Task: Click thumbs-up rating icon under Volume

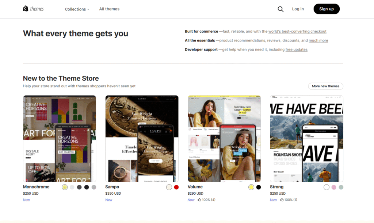Action: [x=199, y=200]
